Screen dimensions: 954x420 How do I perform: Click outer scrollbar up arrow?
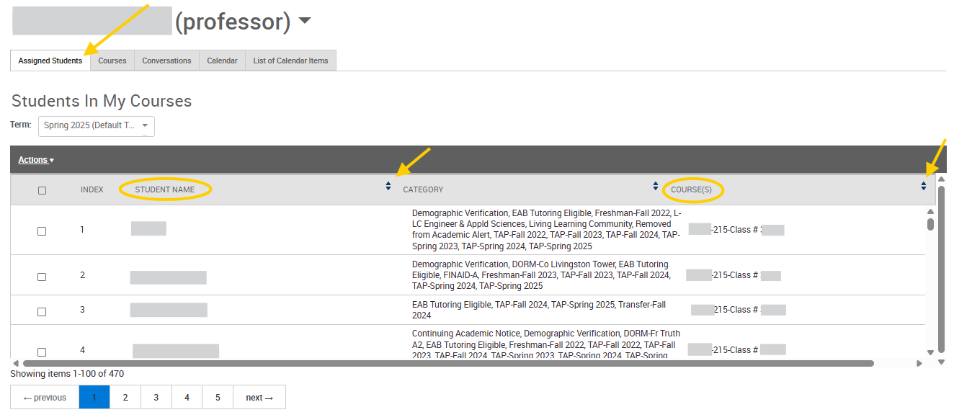(x=941, y=179)
